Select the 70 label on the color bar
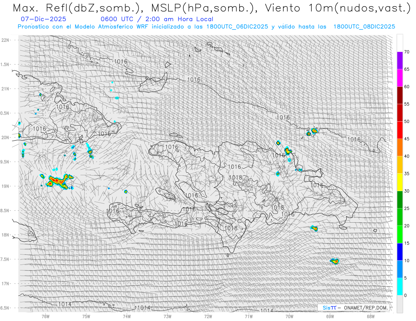This screenshot has height=321, width=416. 407,52
